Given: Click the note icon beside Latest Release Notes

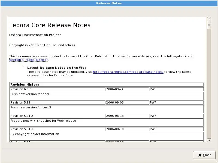Looking at the screenshot, I should point(23,67).
